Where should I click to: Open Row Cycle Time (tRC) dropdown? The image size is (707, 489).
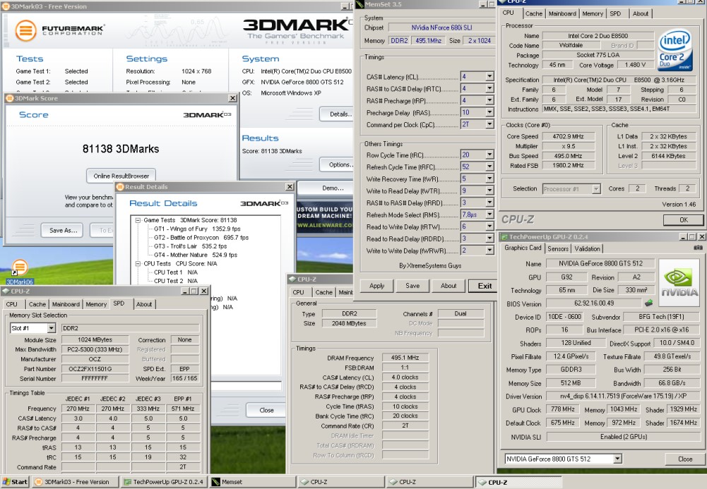click(489, 155)
